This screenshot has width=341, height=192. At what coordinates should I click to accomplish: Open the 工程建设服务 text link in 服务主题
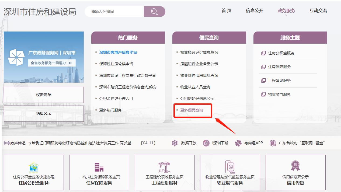point(279,81)
